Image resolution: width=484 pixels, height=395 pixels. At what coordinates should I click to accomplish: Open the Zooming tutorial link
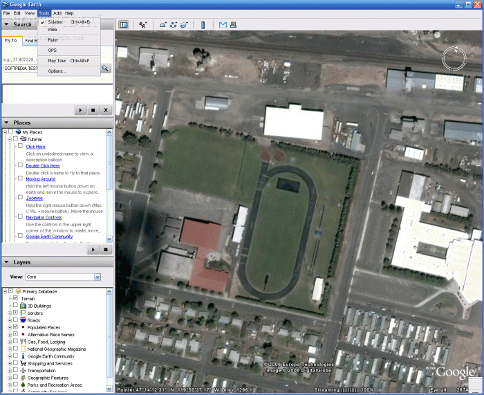[35, 198]
